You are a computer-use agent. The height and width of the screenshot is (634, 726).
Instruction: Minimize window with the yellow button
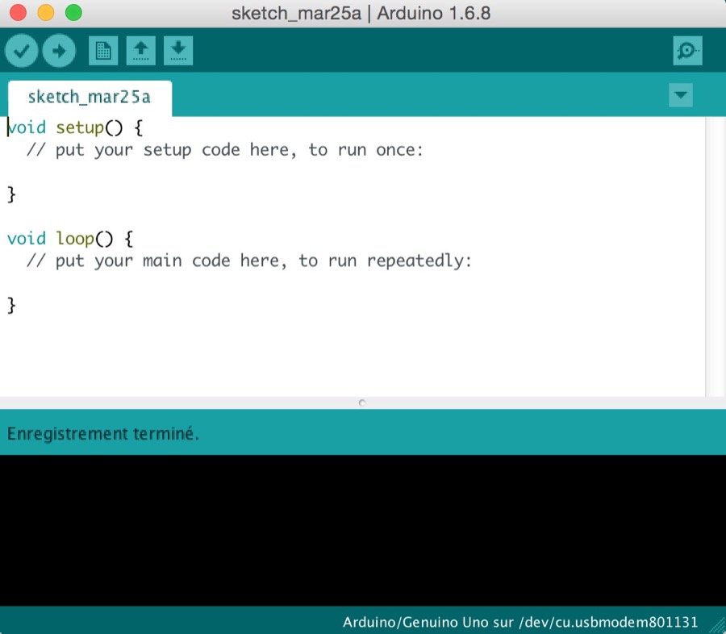46,13
